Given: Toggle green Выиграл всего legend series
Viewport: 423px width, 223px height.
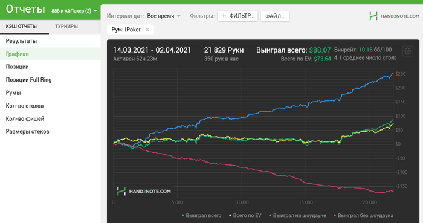Looking at the screenshot, I should coord(201,216).
